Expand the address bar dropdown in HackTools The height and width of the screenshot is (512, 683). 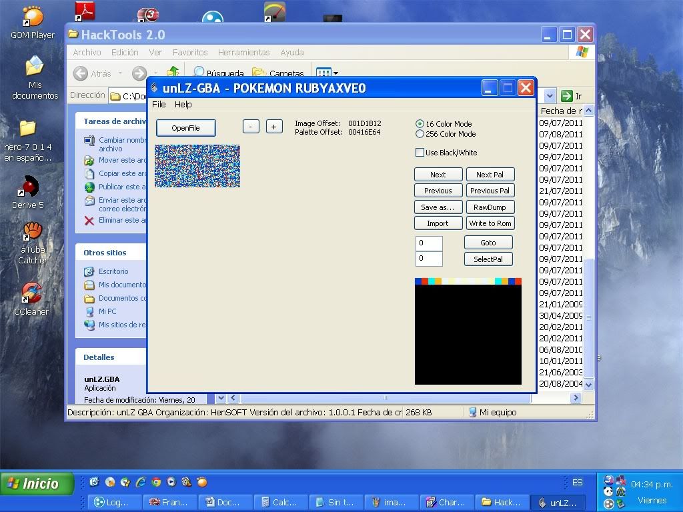pyautogui.click(x=550, y=96)
